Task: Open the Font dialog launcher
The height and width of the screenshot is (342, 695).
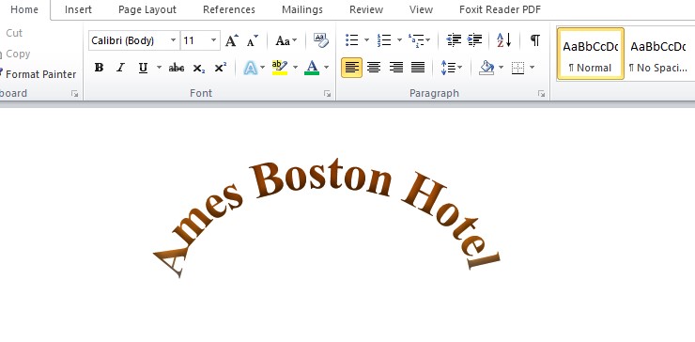Action: click(x=327, y=94)
